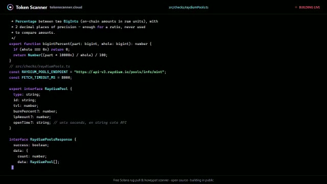
Task: Click the red live status dot
Action: click(x=296, y=7)
